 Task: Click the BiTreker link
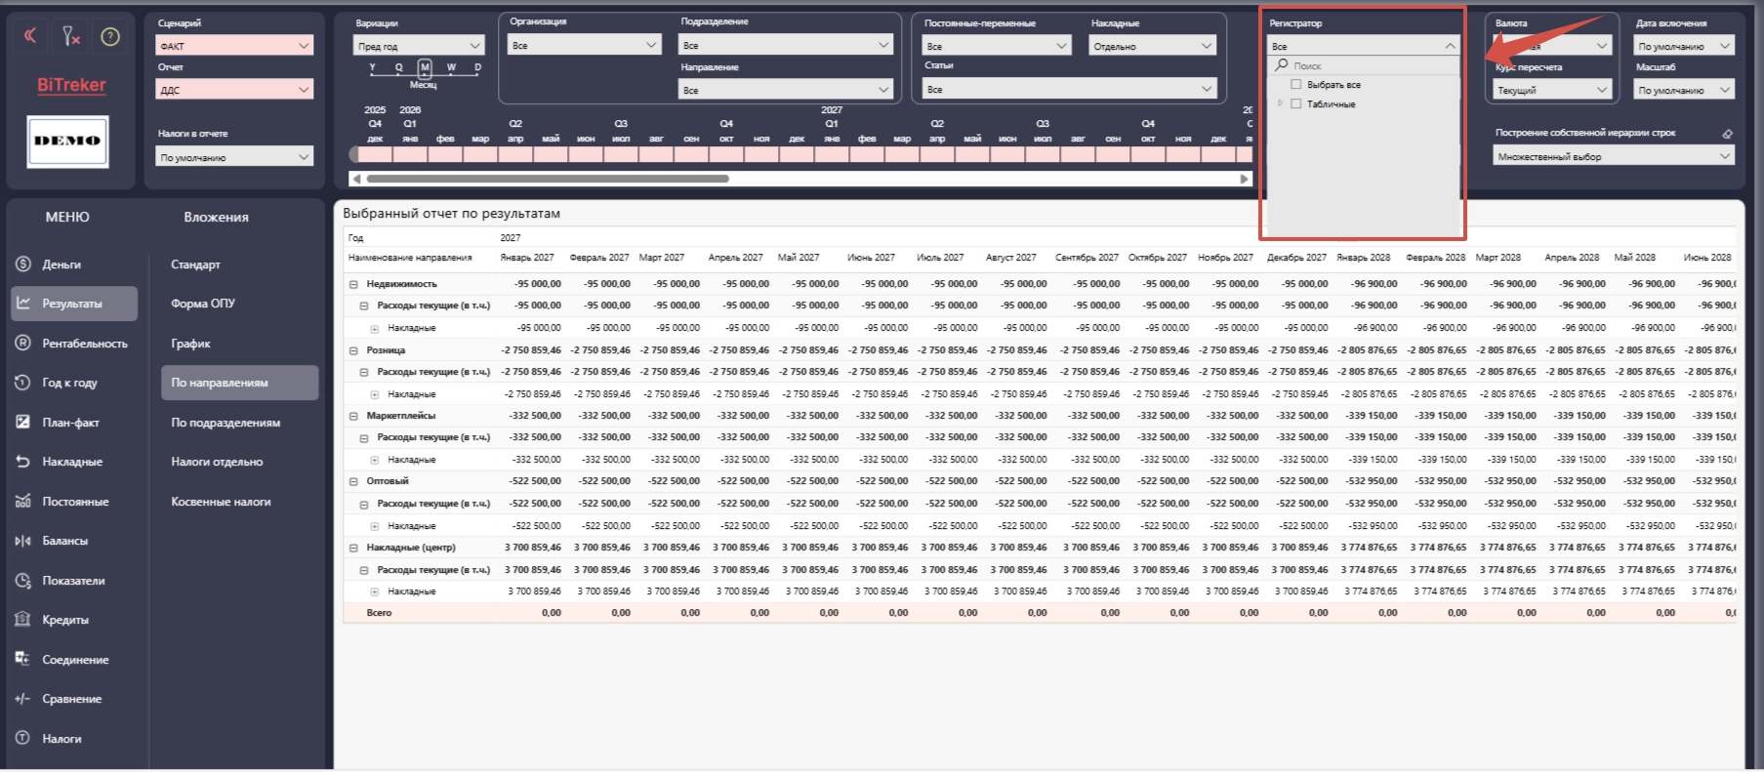pos(71,85)
